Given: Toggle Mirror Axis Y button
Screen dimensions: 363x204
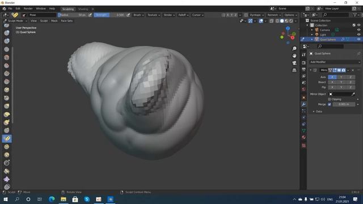Looking at the screenshot, I should pos(341,77).
